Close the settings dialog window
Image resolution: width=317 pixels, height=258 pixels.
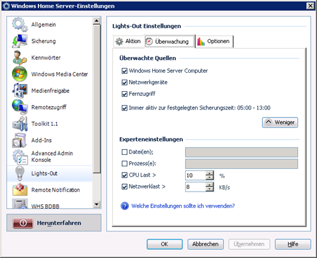[310, 6]
